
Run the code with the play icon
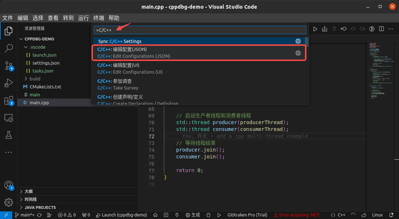[315, 29]
